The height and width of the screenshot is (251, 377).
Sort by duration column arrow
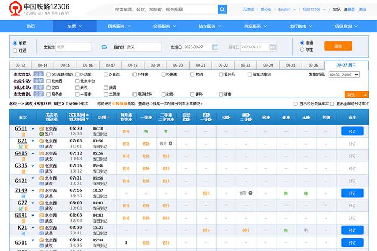pyautogui.click(x=108, y=117)
